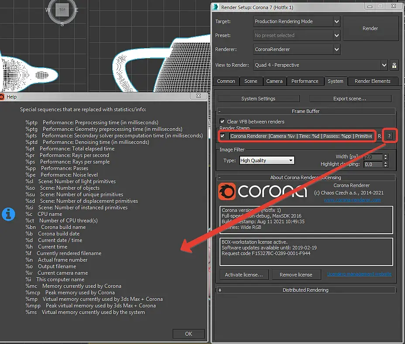Click 'Software updates available until: 2019-02-19' text
This screenshot has height=344, width=405.
pos(269,248)
